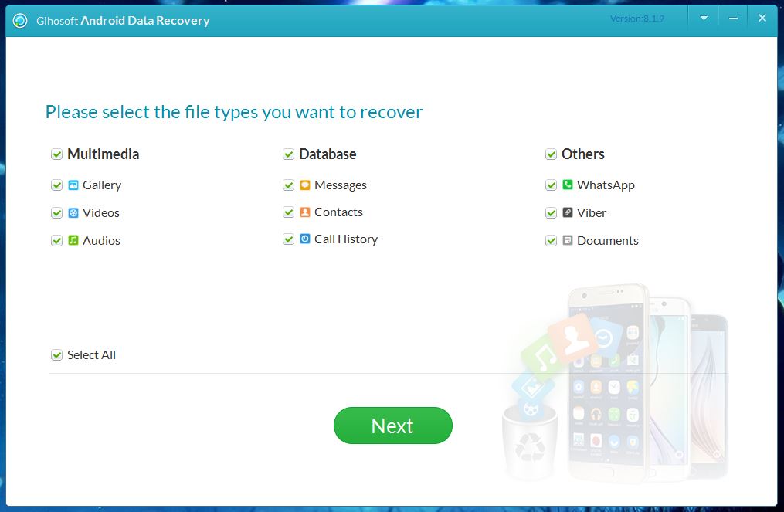Click the Gallery picture icon
This screenshot has width=784, height=512.
click(73, 185)
